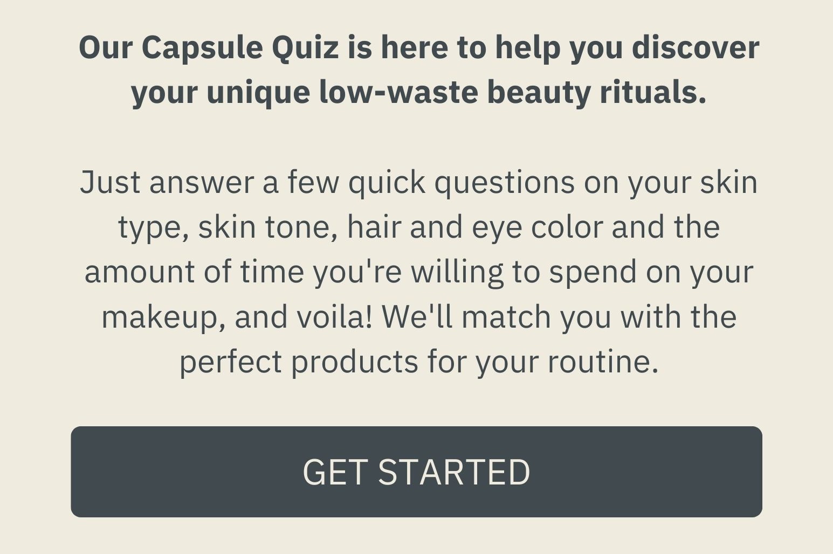Click the line 'perfect products for your routine.'

click(x=419, y=361)
